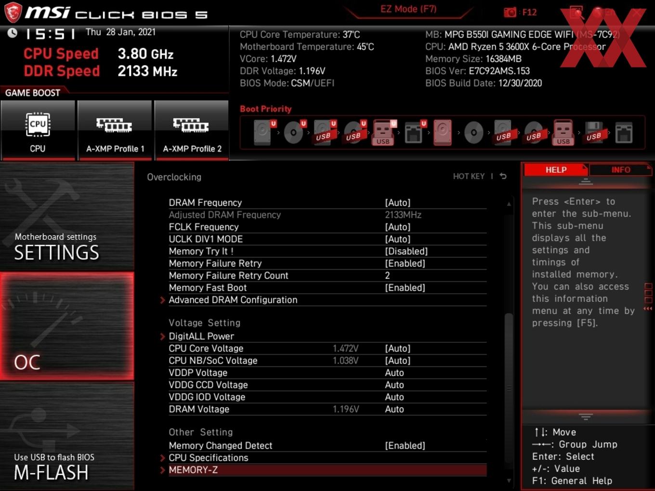
Task: Click the help panel top collapse handle
Action: 586,181
